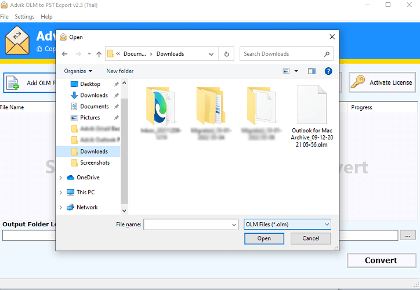Click New folder button
Screen dimensions: 420x290
coord(120,71)
